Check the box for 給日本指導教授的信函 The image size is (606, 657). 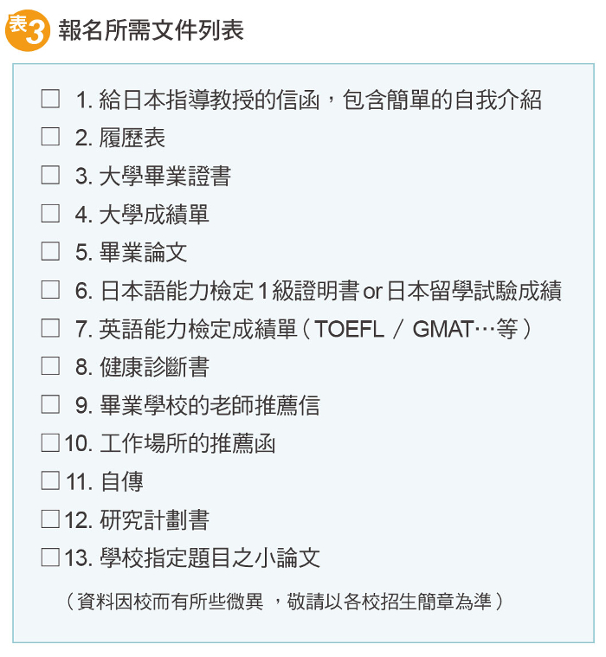coord(50,99)
